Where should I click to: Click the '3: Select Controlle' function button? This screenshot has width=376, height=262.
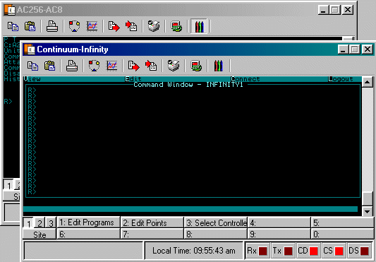[216, 222]
